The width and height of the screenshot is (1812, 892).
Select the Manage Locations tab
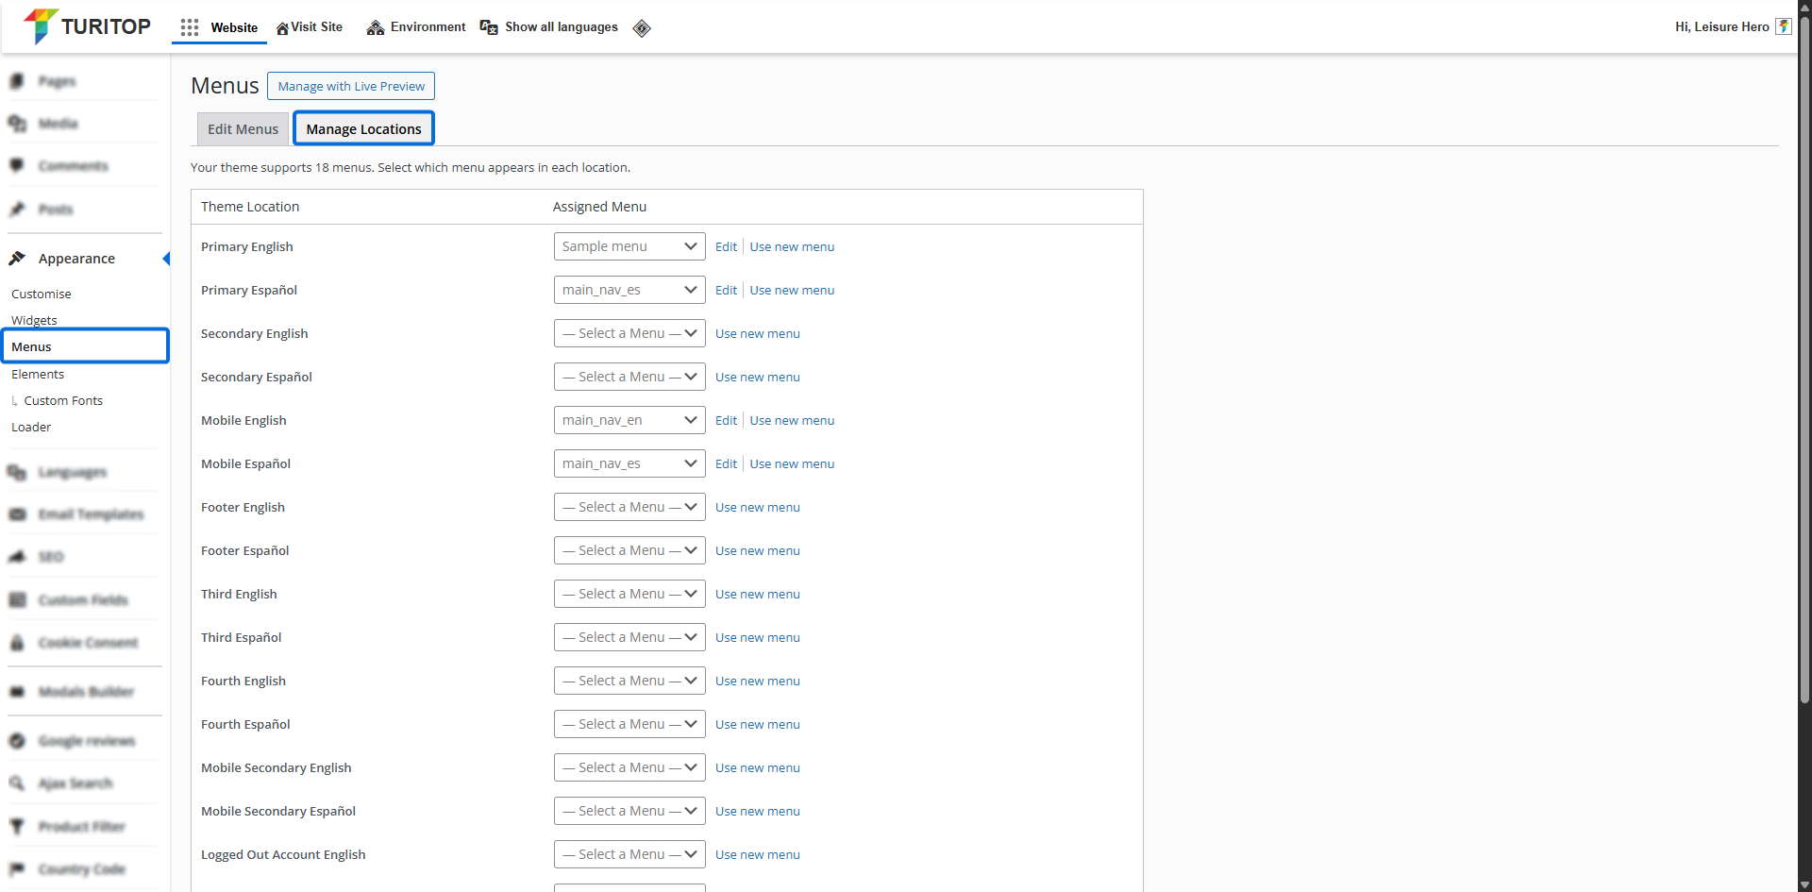point(363,129)
